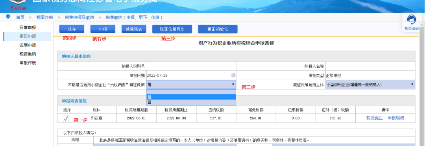Go to 日常申报 in sidebar
This screenshot has width=425, height=146.
(x=28, y=27)
